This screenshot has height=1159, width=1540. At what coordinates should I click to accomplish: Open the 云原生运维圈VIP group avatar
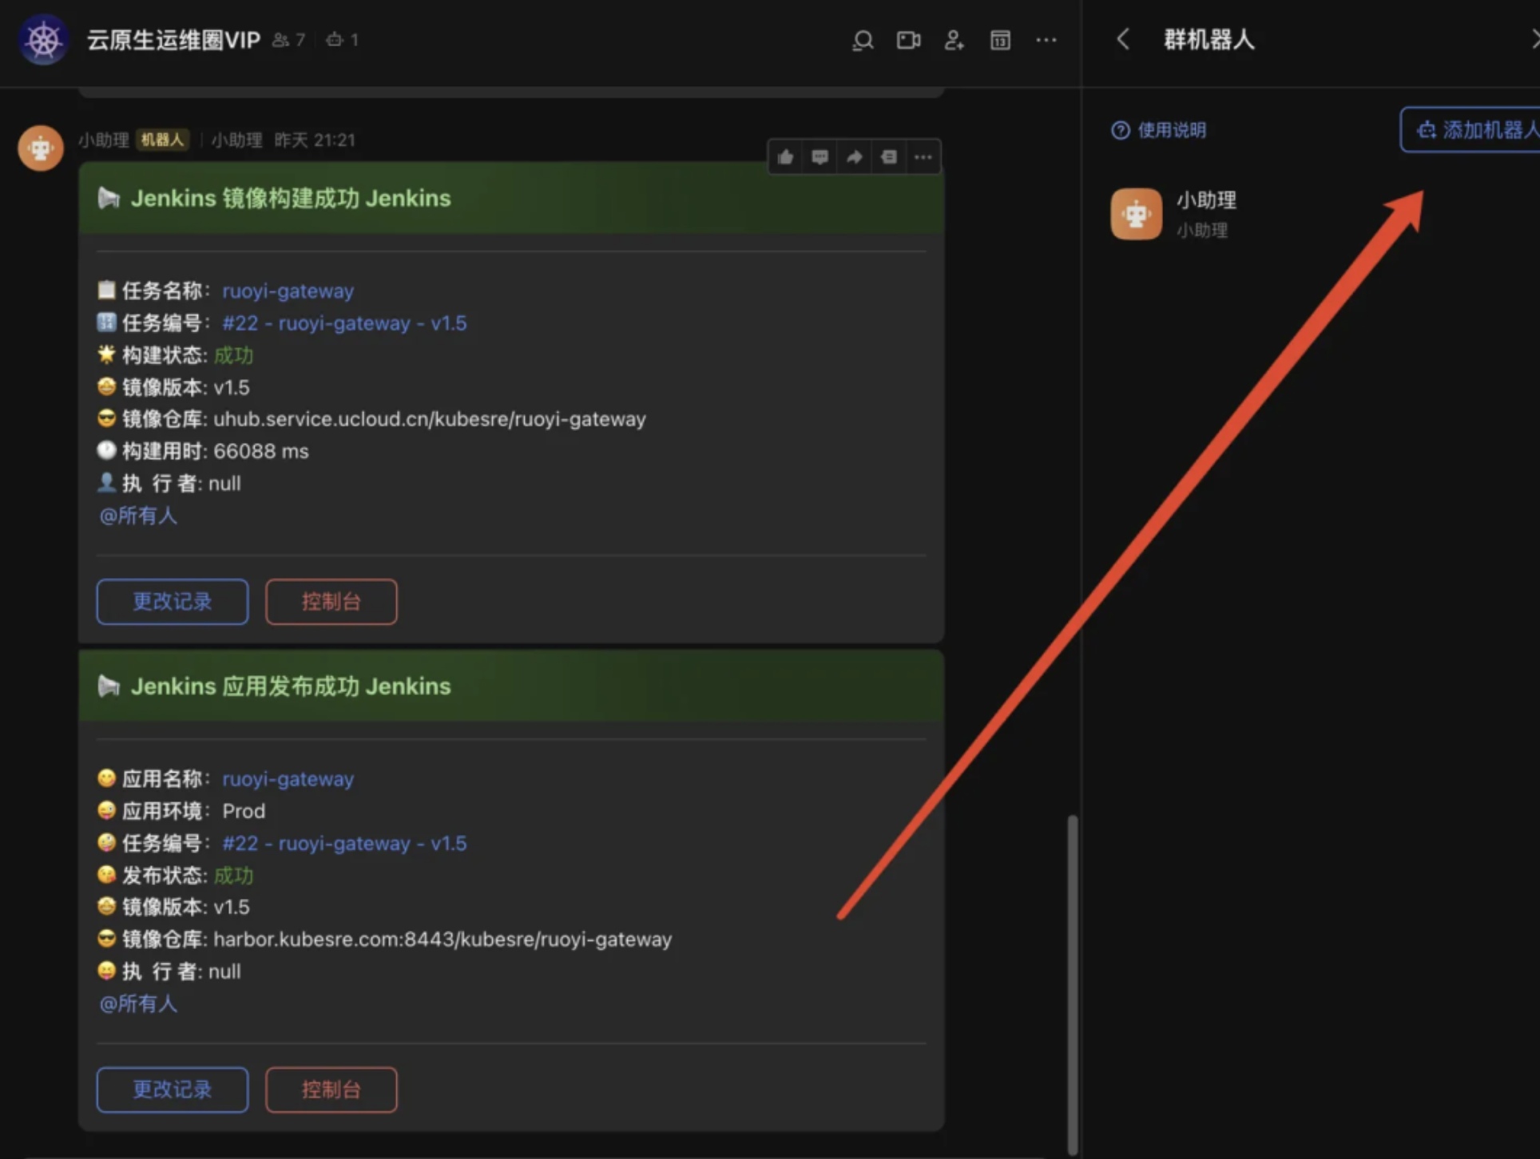[44, 39]
